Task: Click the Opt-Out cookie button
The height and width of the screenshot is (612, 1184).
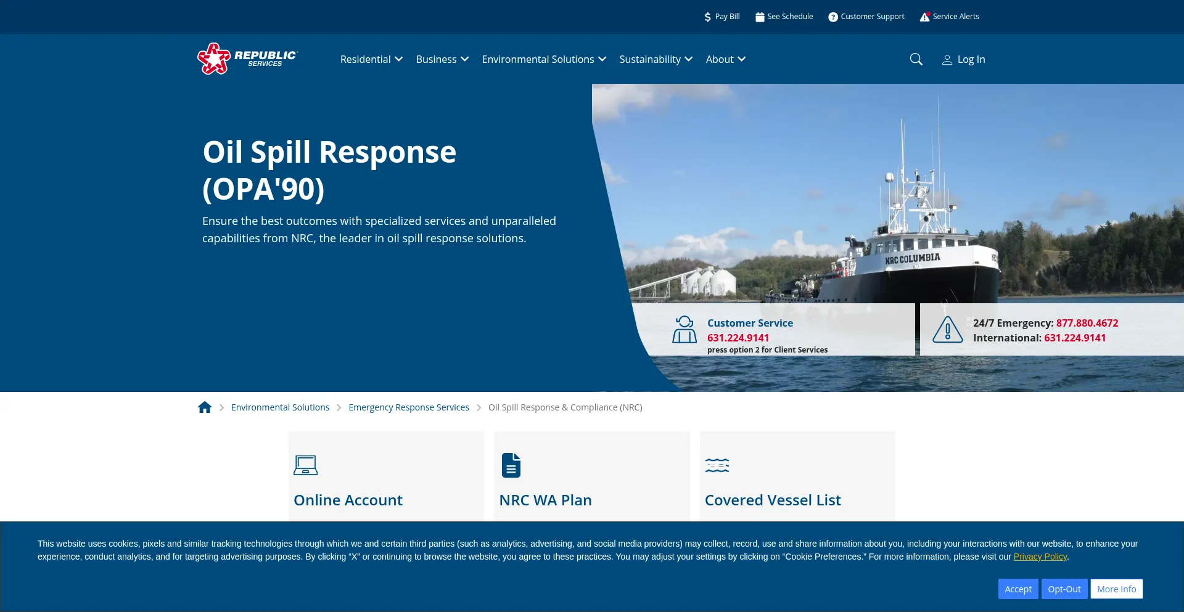Action: (1064, 589)
